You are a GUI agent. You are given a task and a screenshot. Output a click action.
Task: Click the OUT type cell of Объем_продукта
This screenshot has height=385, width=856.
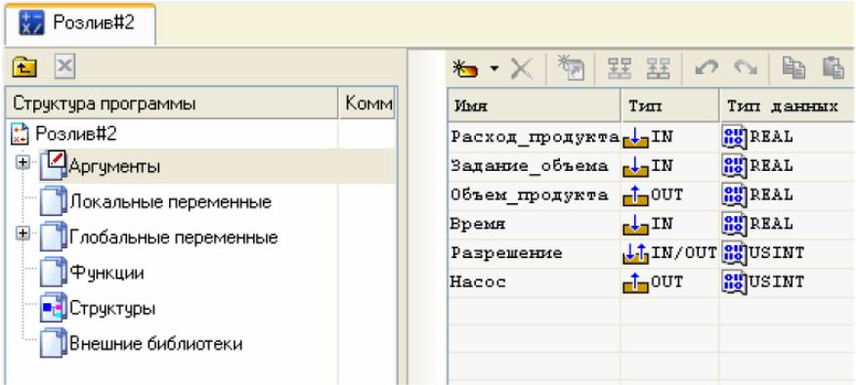[670, 195]
